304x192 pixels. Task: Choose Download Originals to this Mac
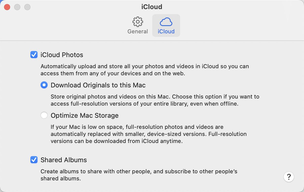[x=44, y=85]
